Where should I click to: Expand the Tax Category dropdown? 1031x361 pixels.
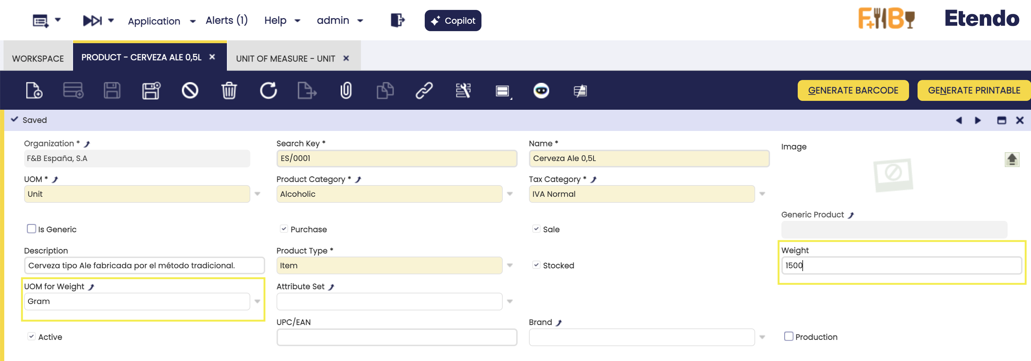pyautogui.click(x=762, y=194)
